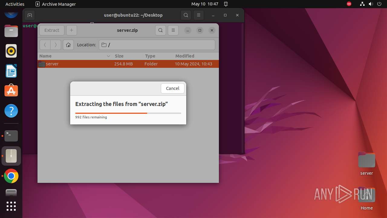Switch to Terminal from the dock
The height and width of the screenshot is (218, 387).
(11, 136)
